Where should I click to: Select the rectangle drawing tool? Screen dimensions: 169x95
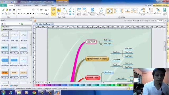70,11
